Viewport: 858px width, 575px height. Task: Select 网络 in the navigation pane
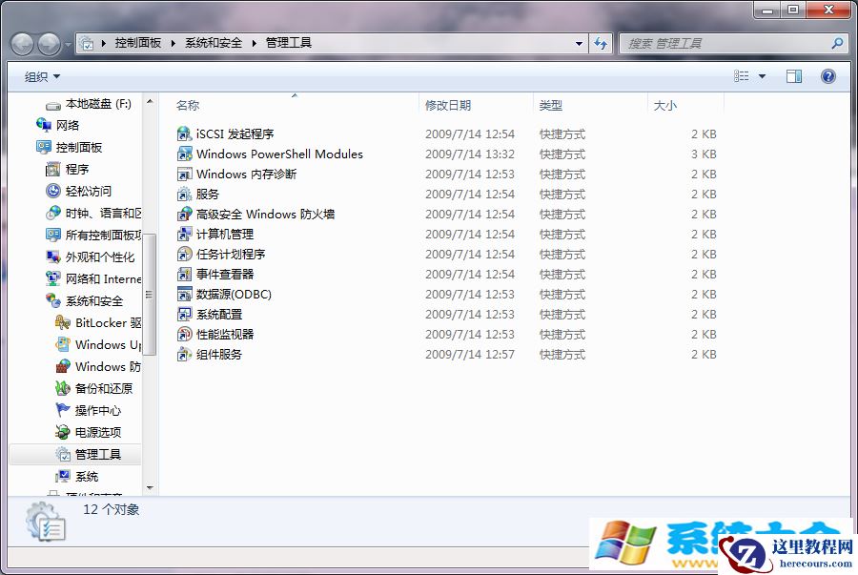click(x=67, y=124)
